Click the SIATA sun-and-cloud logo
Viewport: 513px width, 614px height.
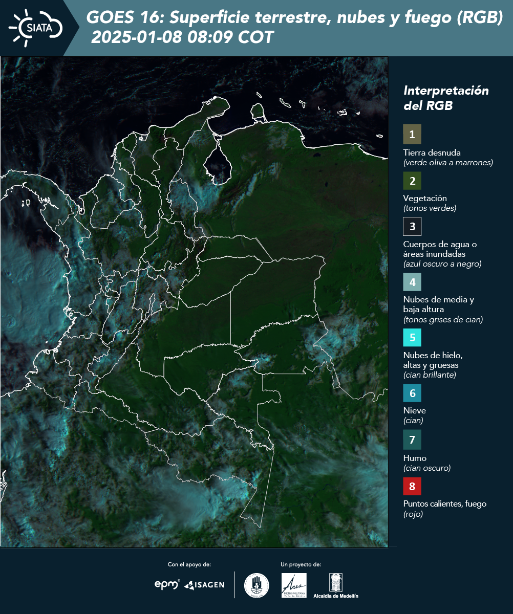(35, 28)
